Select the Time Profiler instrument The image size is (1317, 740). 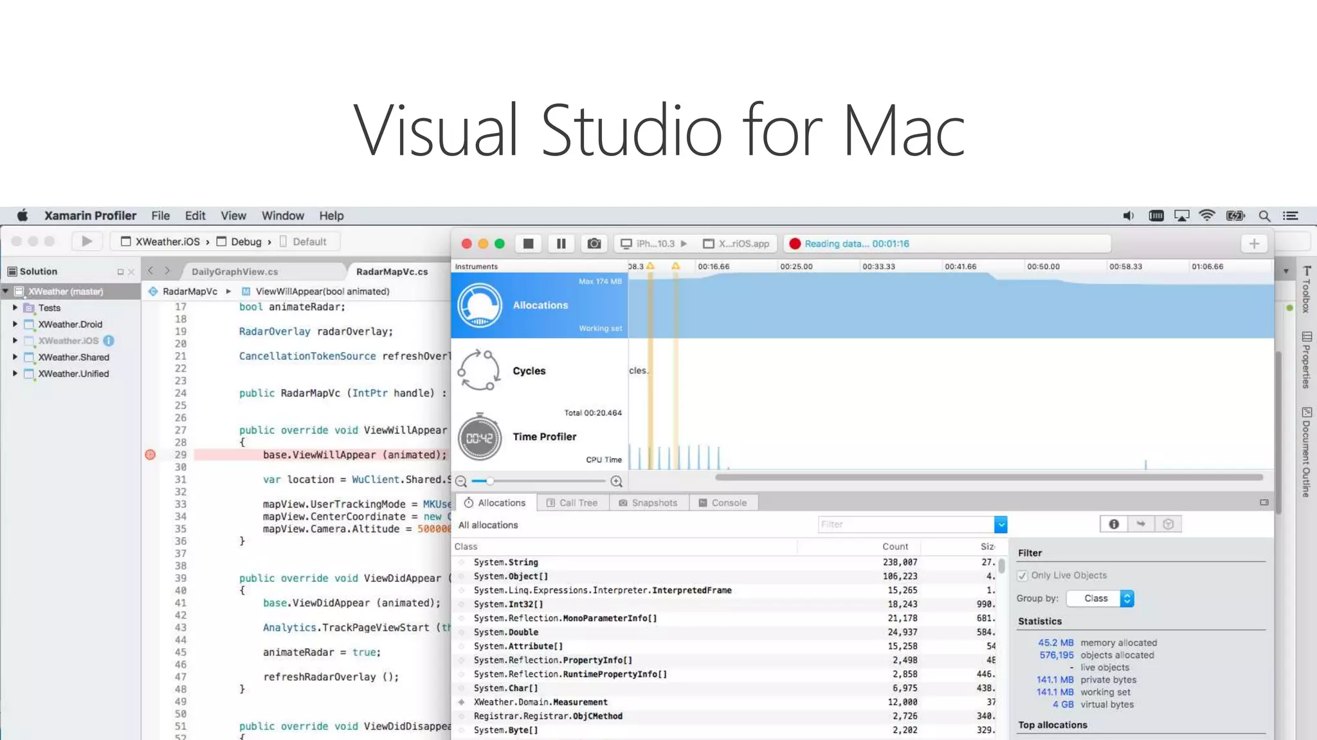pos(540,437)
